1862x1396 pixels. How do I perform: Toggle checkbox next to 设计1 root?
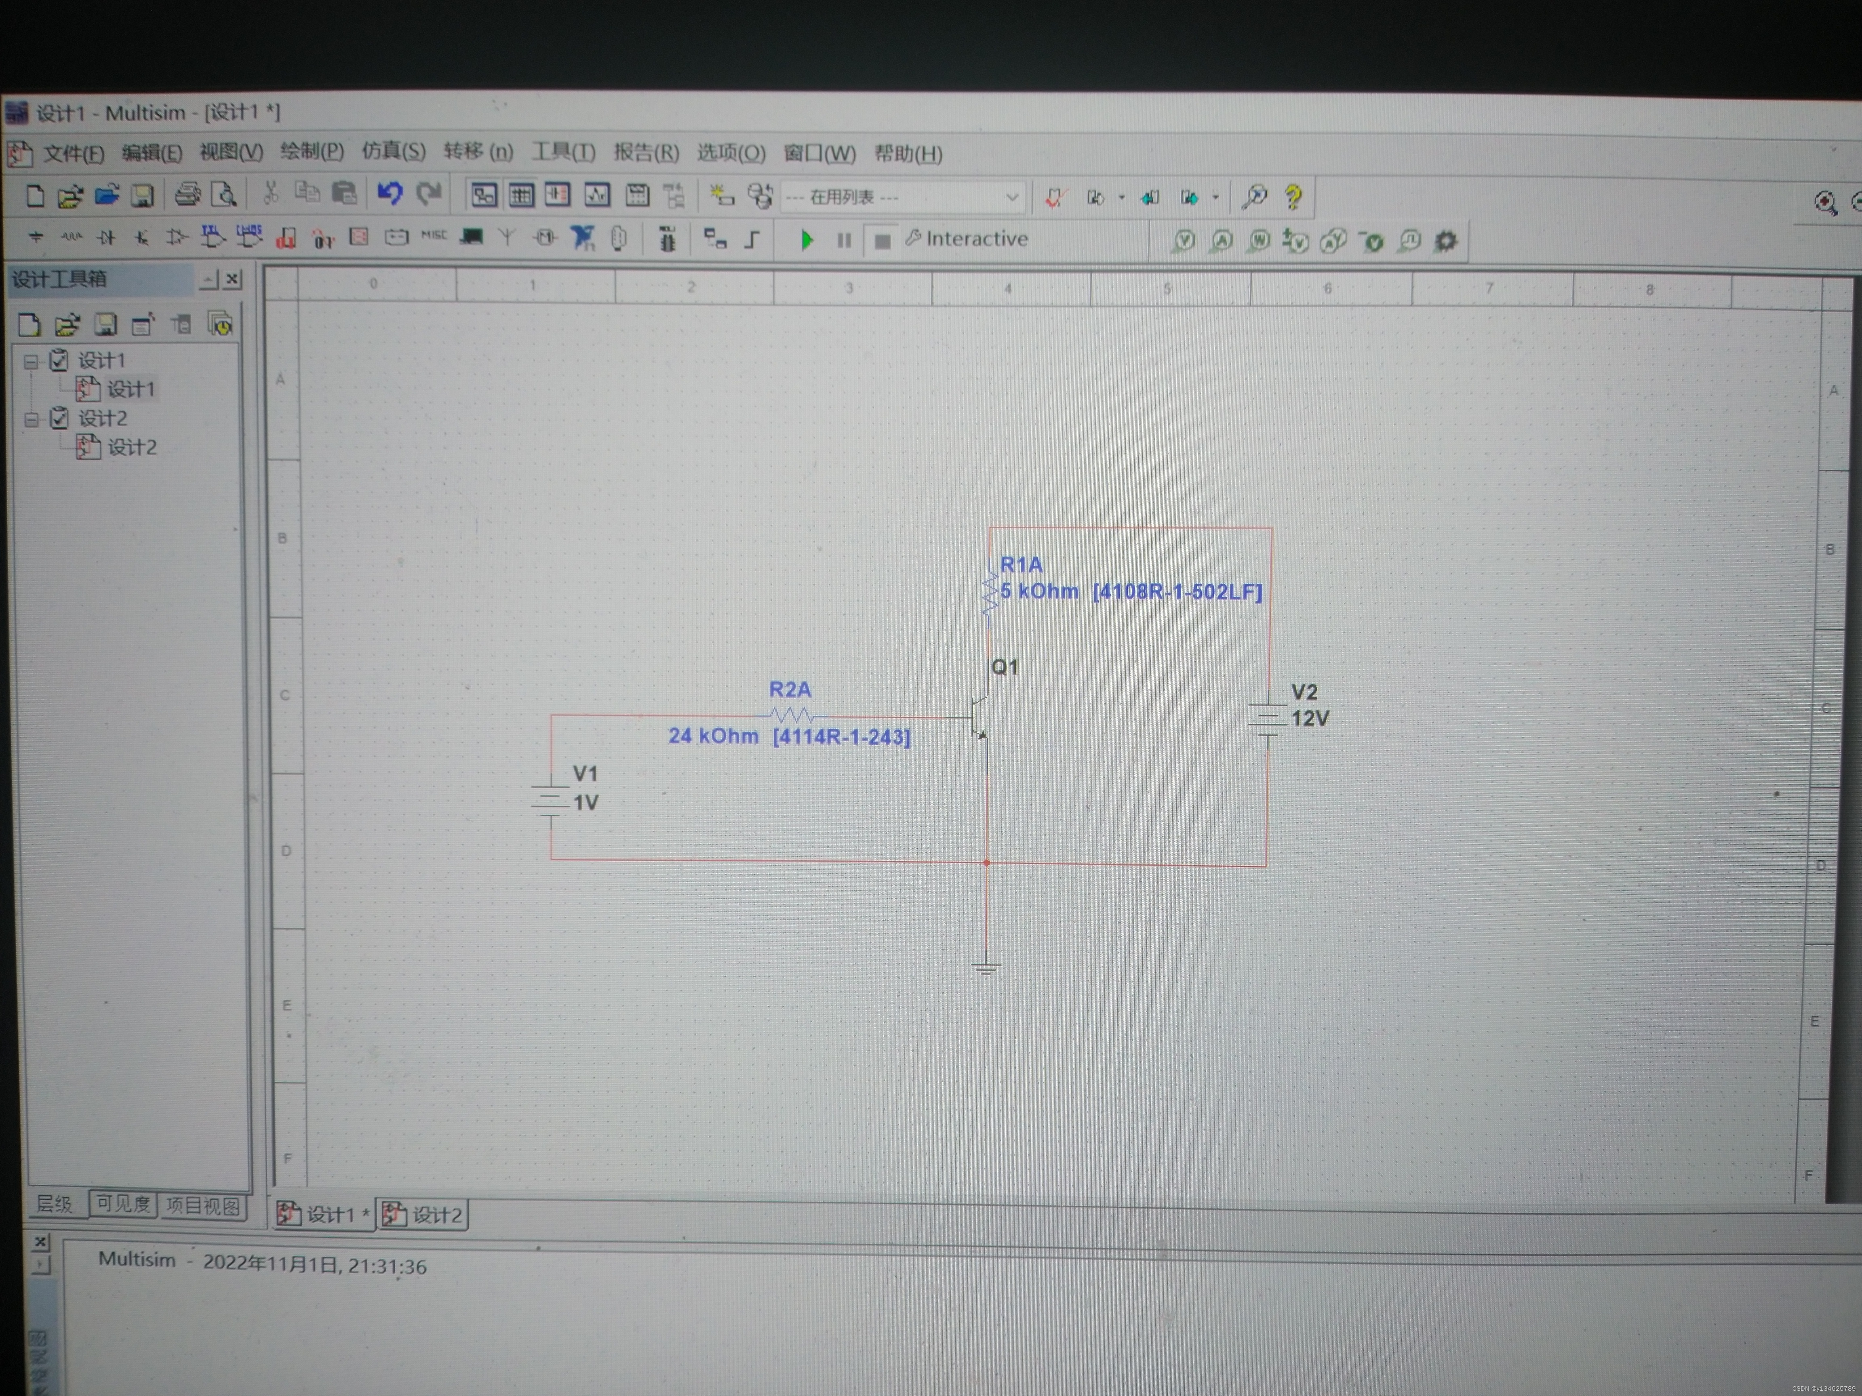pyautogui.click(x=59, y=360)
